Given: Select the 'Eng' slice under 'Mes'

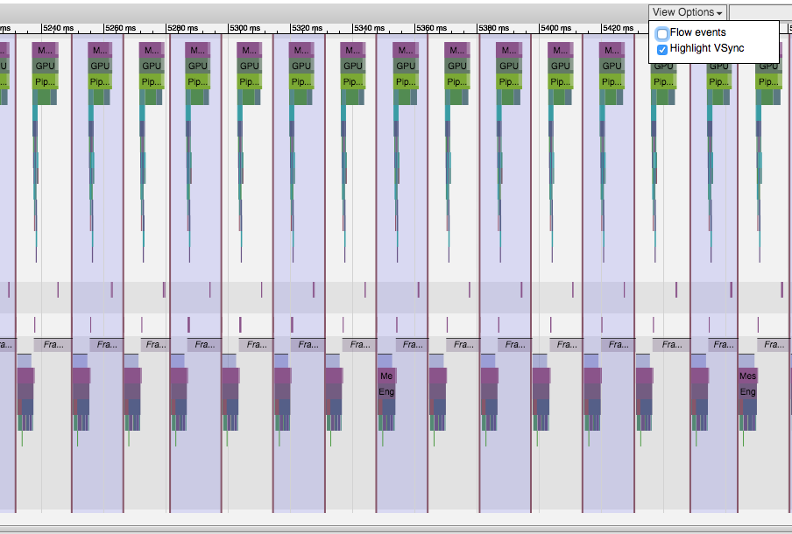Looking at the screenshot, I should pyautogui.click(x=747, y=391).
